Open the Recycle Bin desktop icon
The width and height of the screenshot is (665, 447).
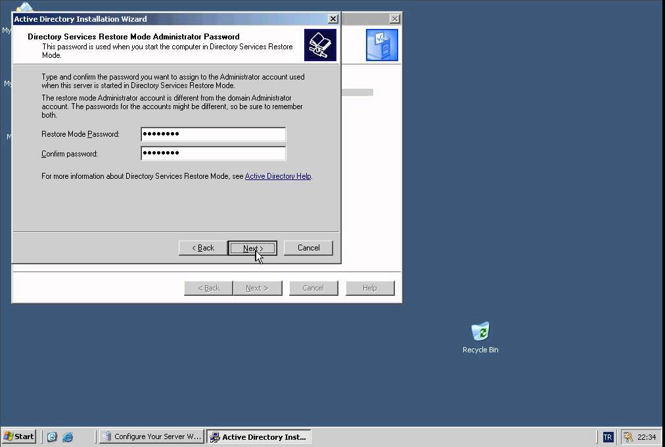pos(480,338)
